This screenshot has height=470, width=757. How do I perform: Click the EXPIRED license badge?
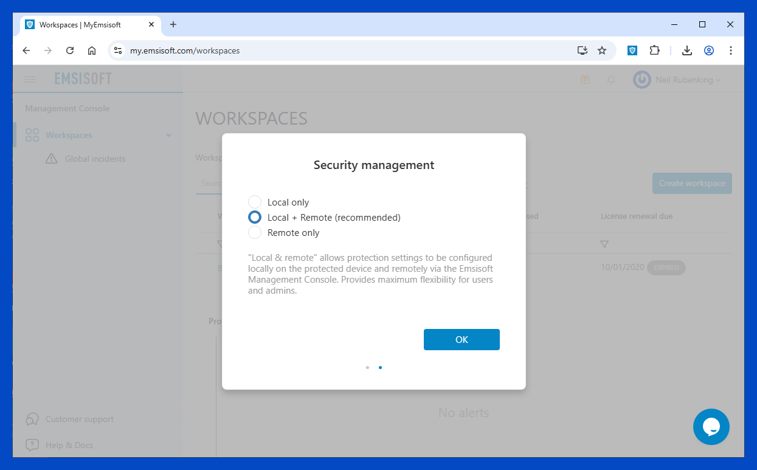pos(666,268)
